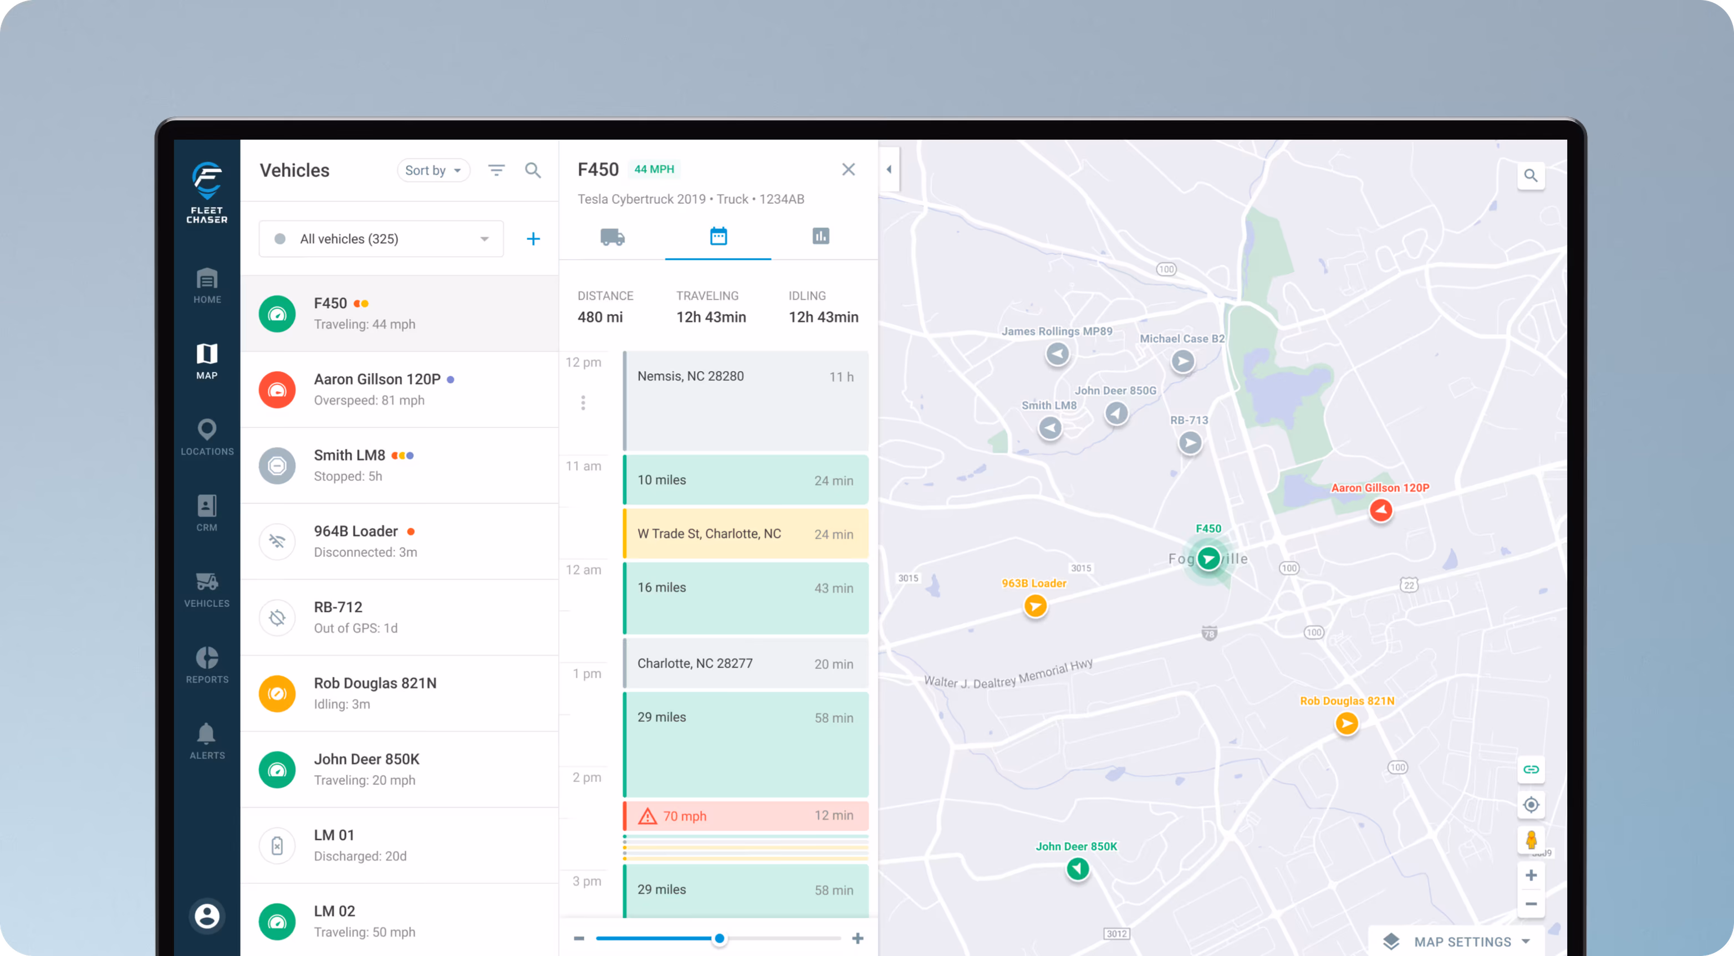
Task: Click Aaron Gillson 120P map marker
Action: click(1380, 510)
